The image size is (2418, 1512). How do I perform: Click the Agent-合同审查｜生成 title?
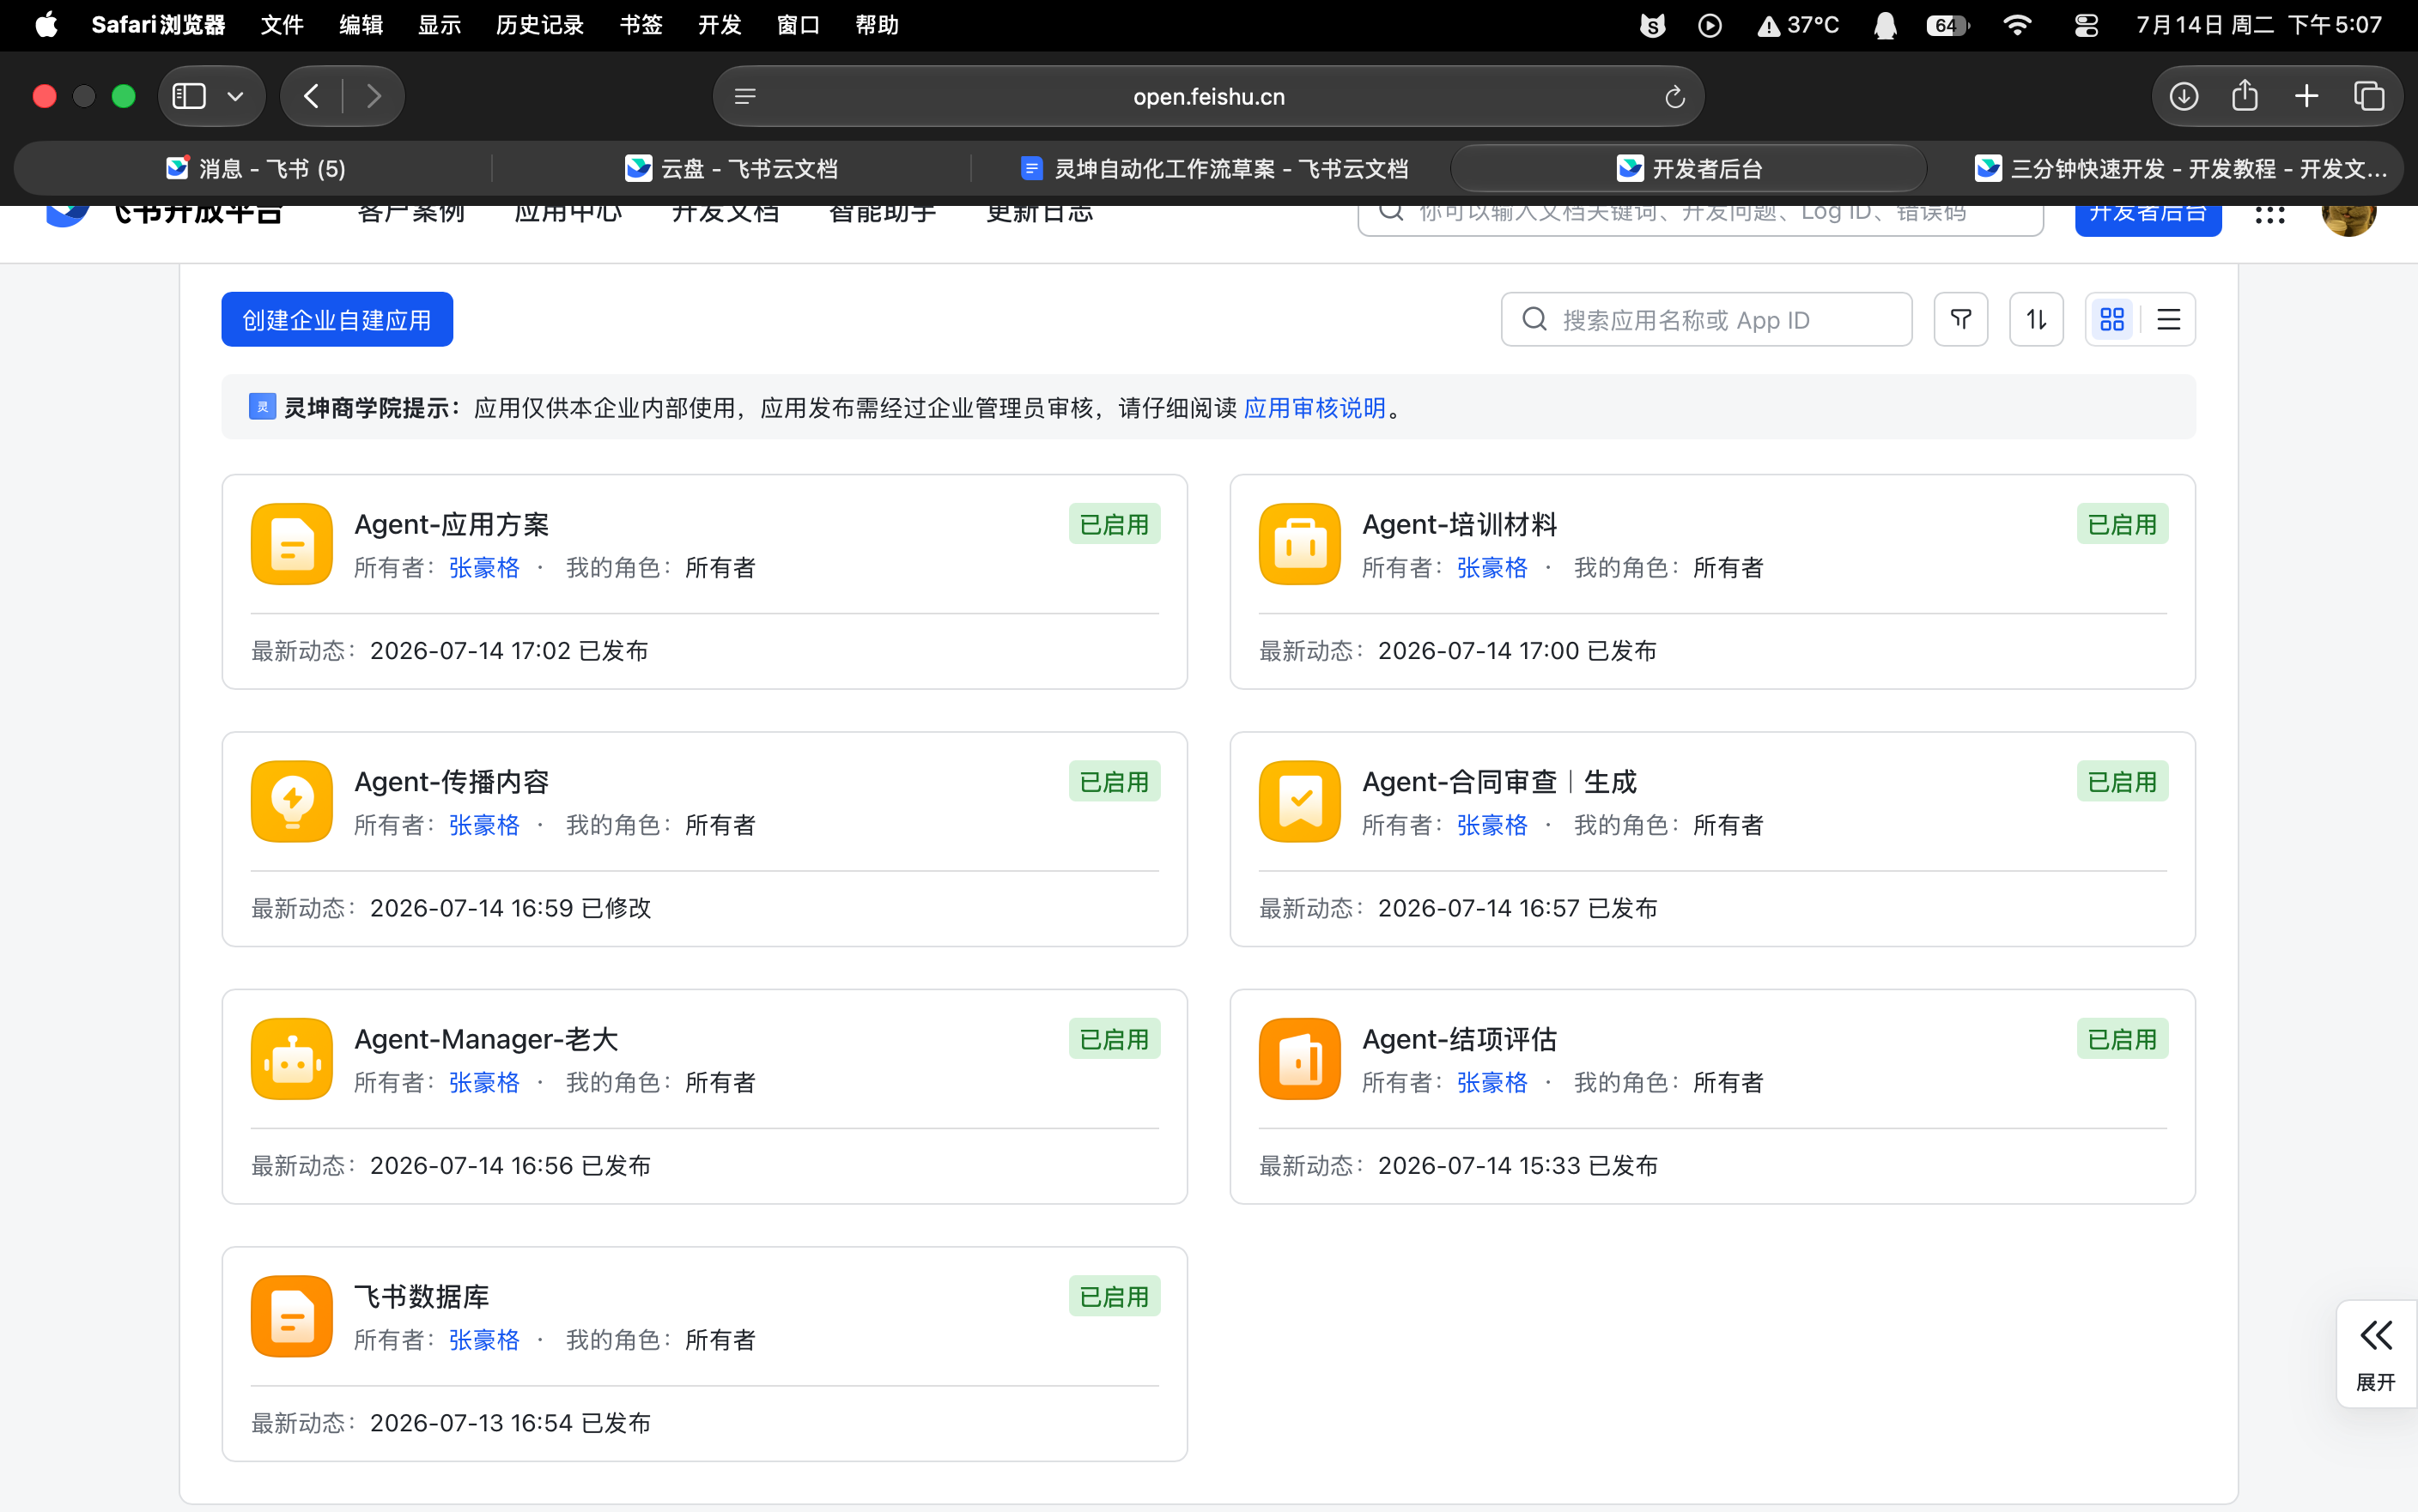[x=1499, y=781]
